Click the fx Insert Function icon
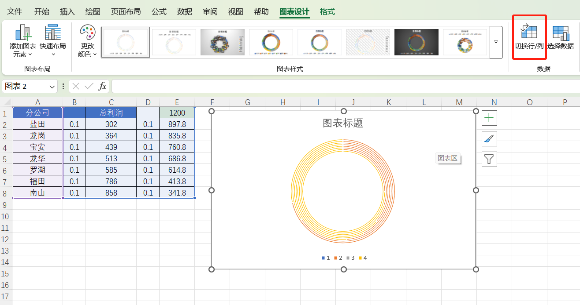Viewport: 580px width, 305px height. pyautogui.click(x=102, y=86)
